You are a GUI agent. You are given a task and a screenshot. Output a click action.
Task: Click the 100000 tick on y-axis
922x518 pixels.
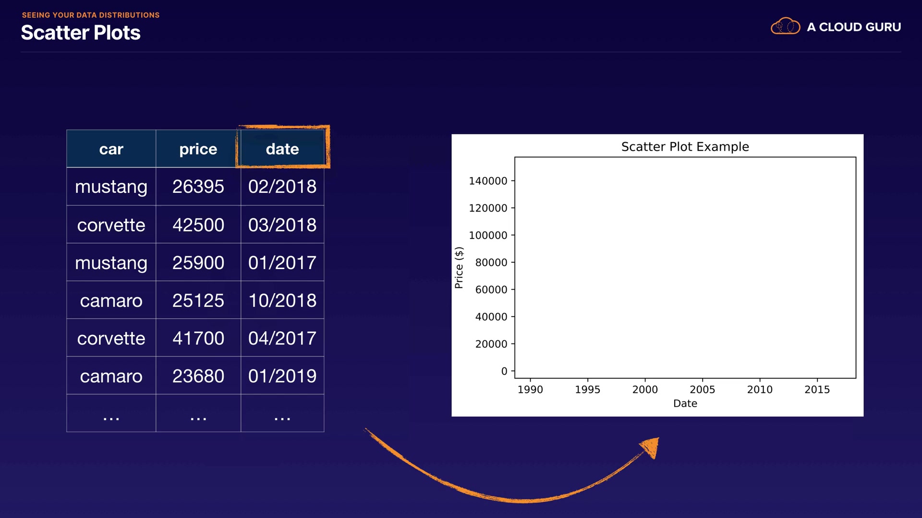[x=488, y=235]
